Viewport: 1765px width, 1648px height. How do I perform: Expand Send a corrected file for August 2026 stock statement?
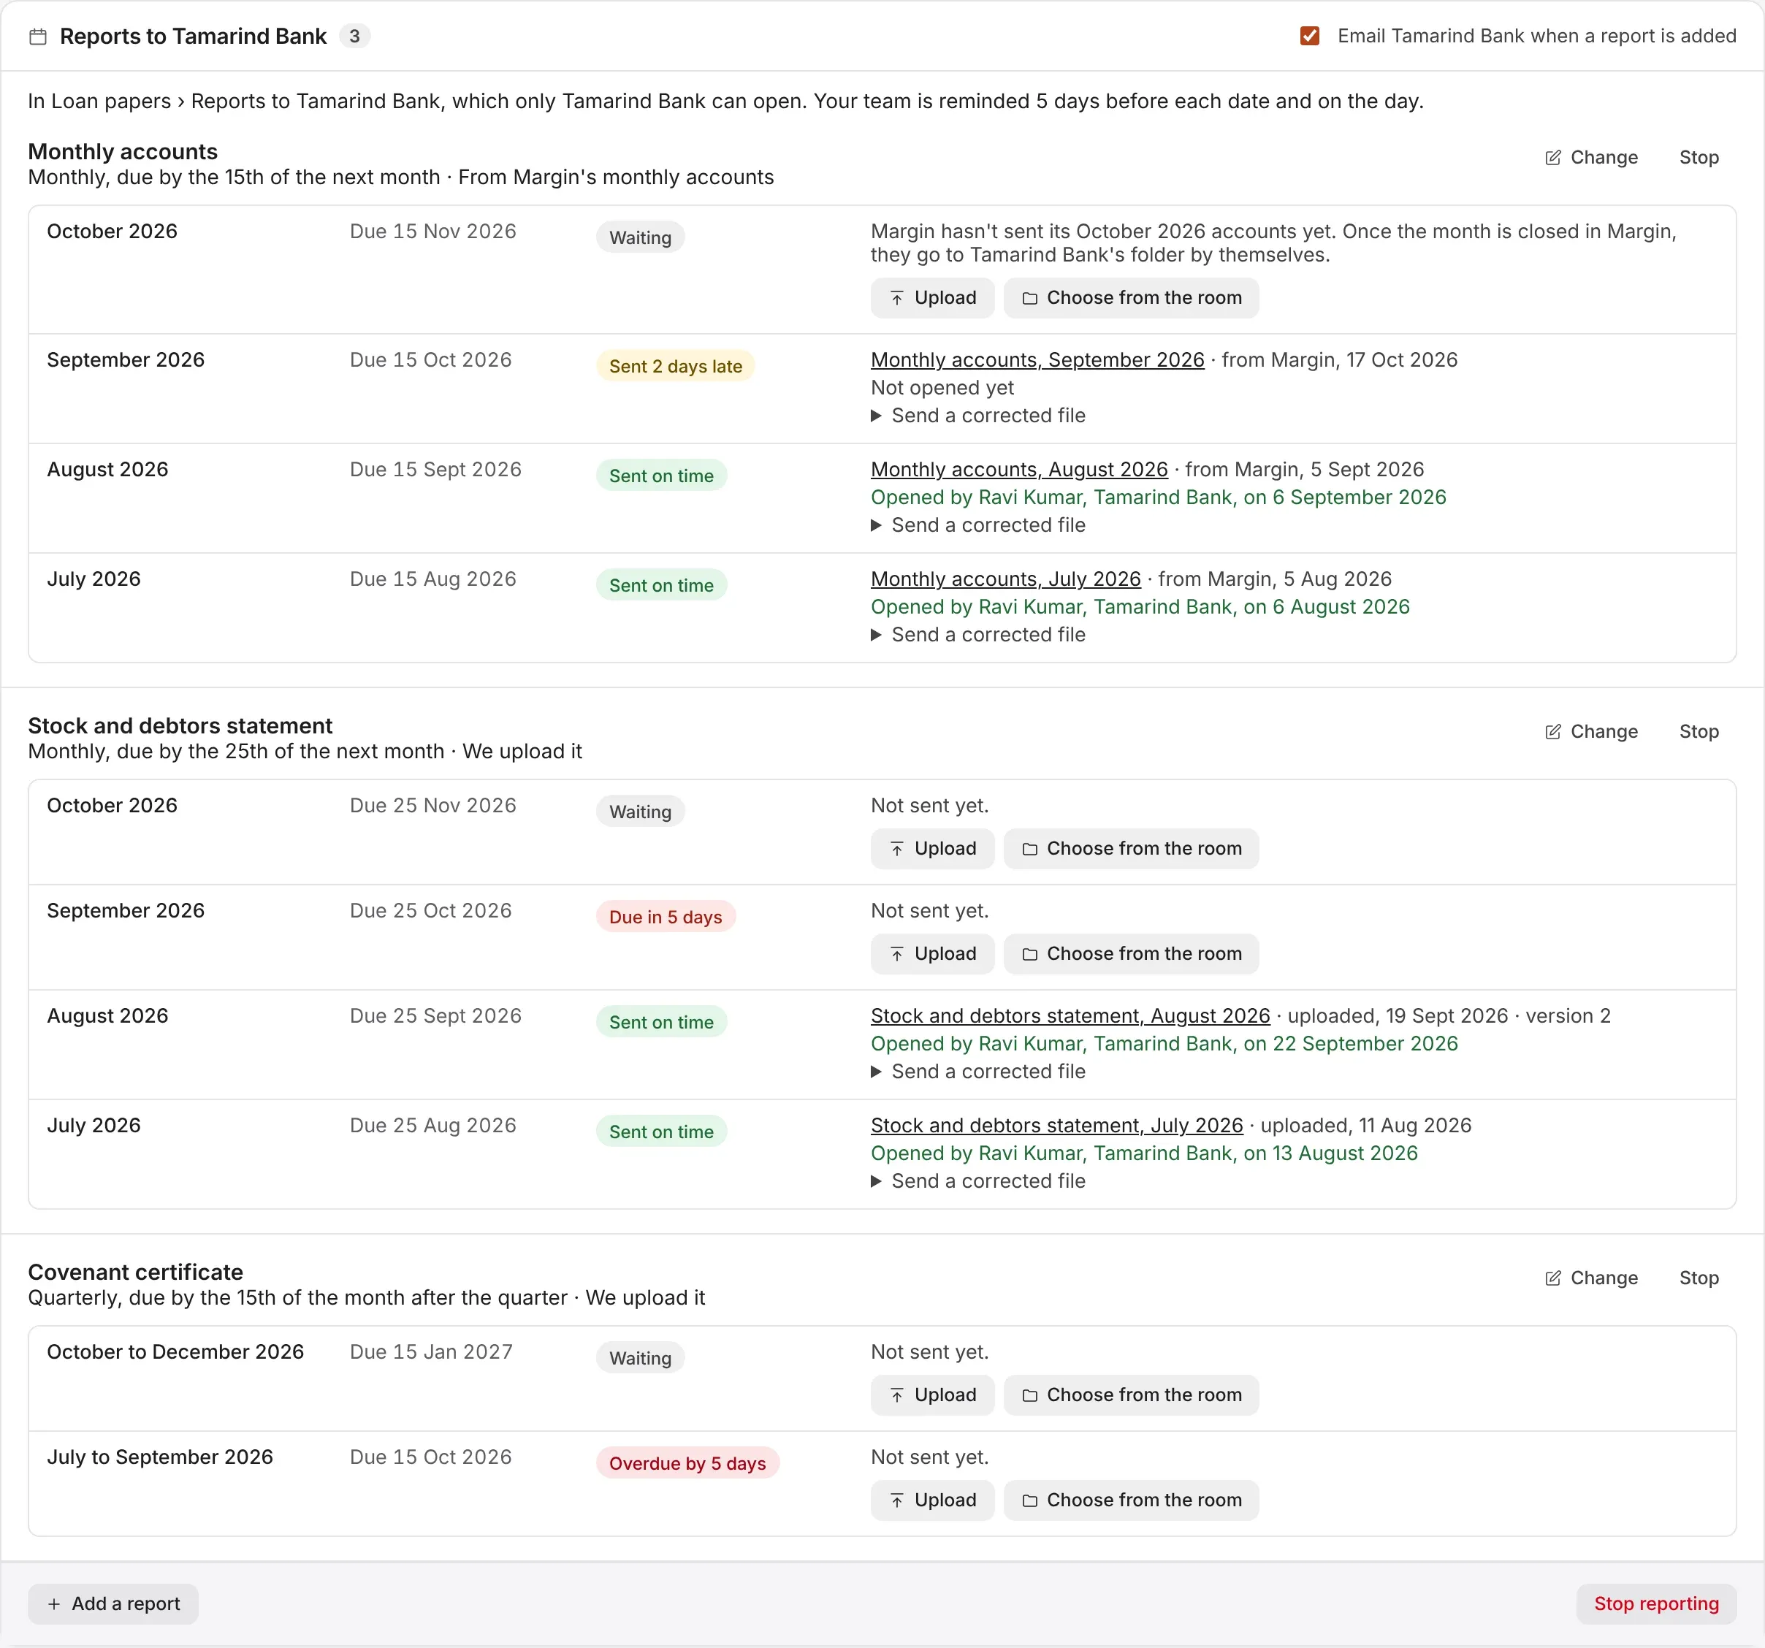(x=977, y=1072)
